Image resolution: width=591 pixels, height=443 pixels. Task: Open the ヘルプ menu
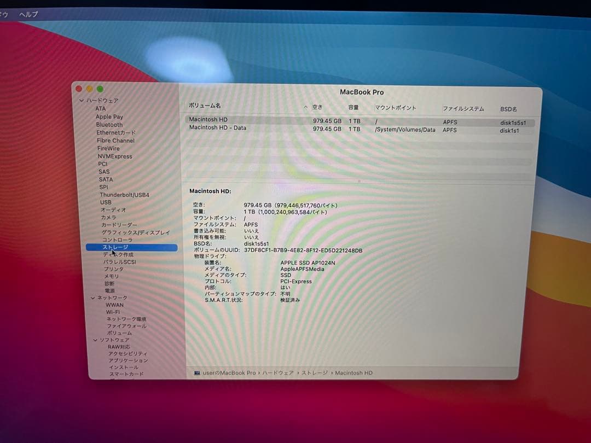coord(28,14)
